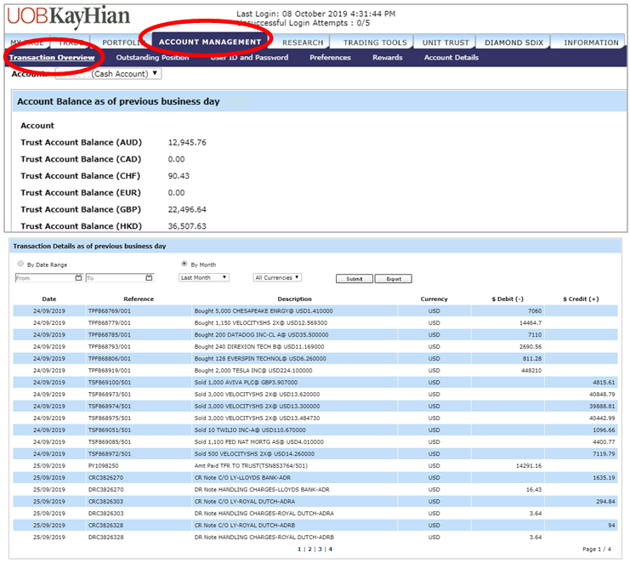Open the Rewards submenu

point(388,58)
